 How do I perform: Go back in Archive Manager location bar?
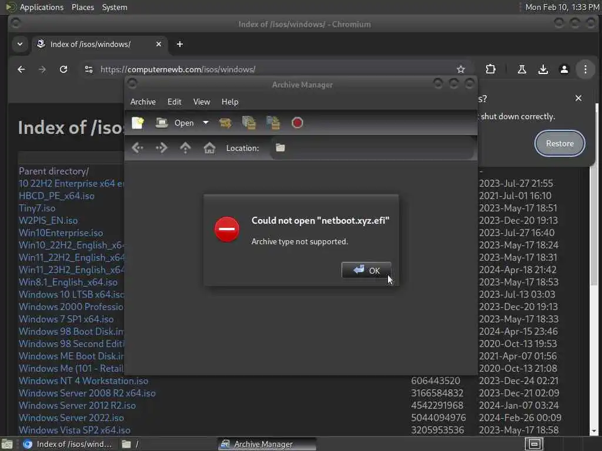(138, 148)
